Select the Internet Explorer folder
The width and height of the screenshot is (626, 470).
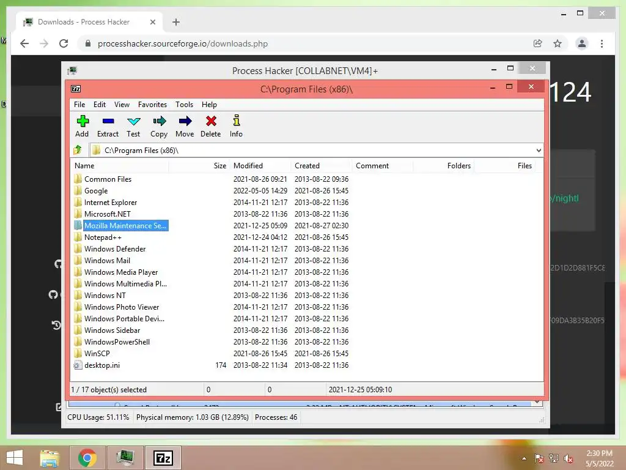tap(111, 202)
